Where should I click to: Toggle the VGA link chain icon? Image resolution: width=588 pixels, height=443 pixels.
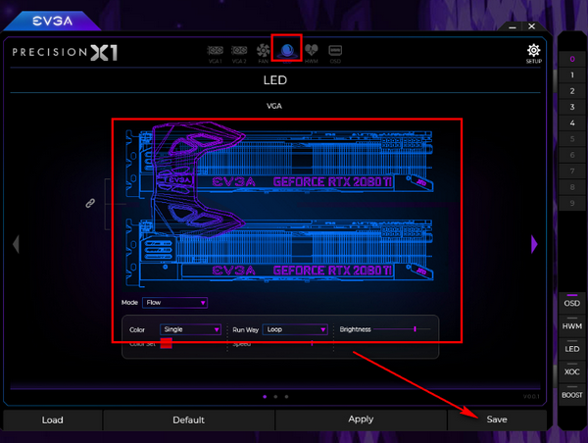pyautogui.click(x=90, y=203)
